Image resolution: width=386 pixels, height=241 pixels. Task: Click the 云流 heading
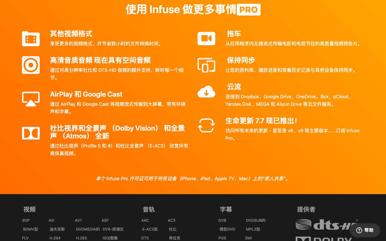(x=234, y=87)
